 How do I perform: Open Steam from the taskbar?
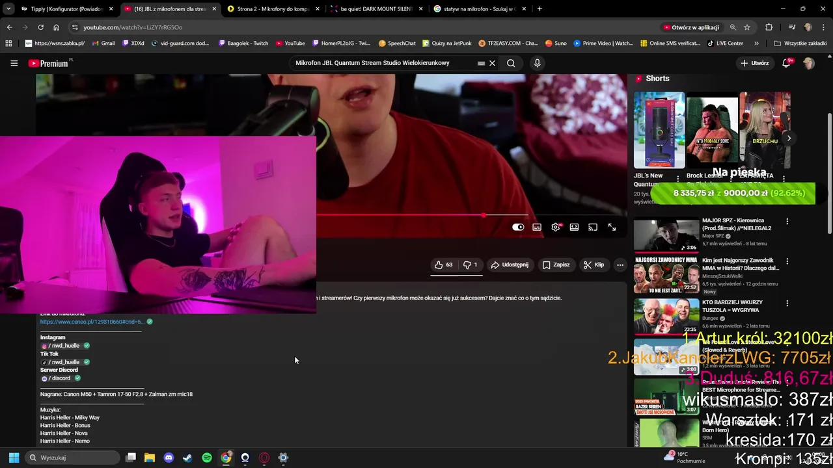pyautogui.click(x=187, y=458)
